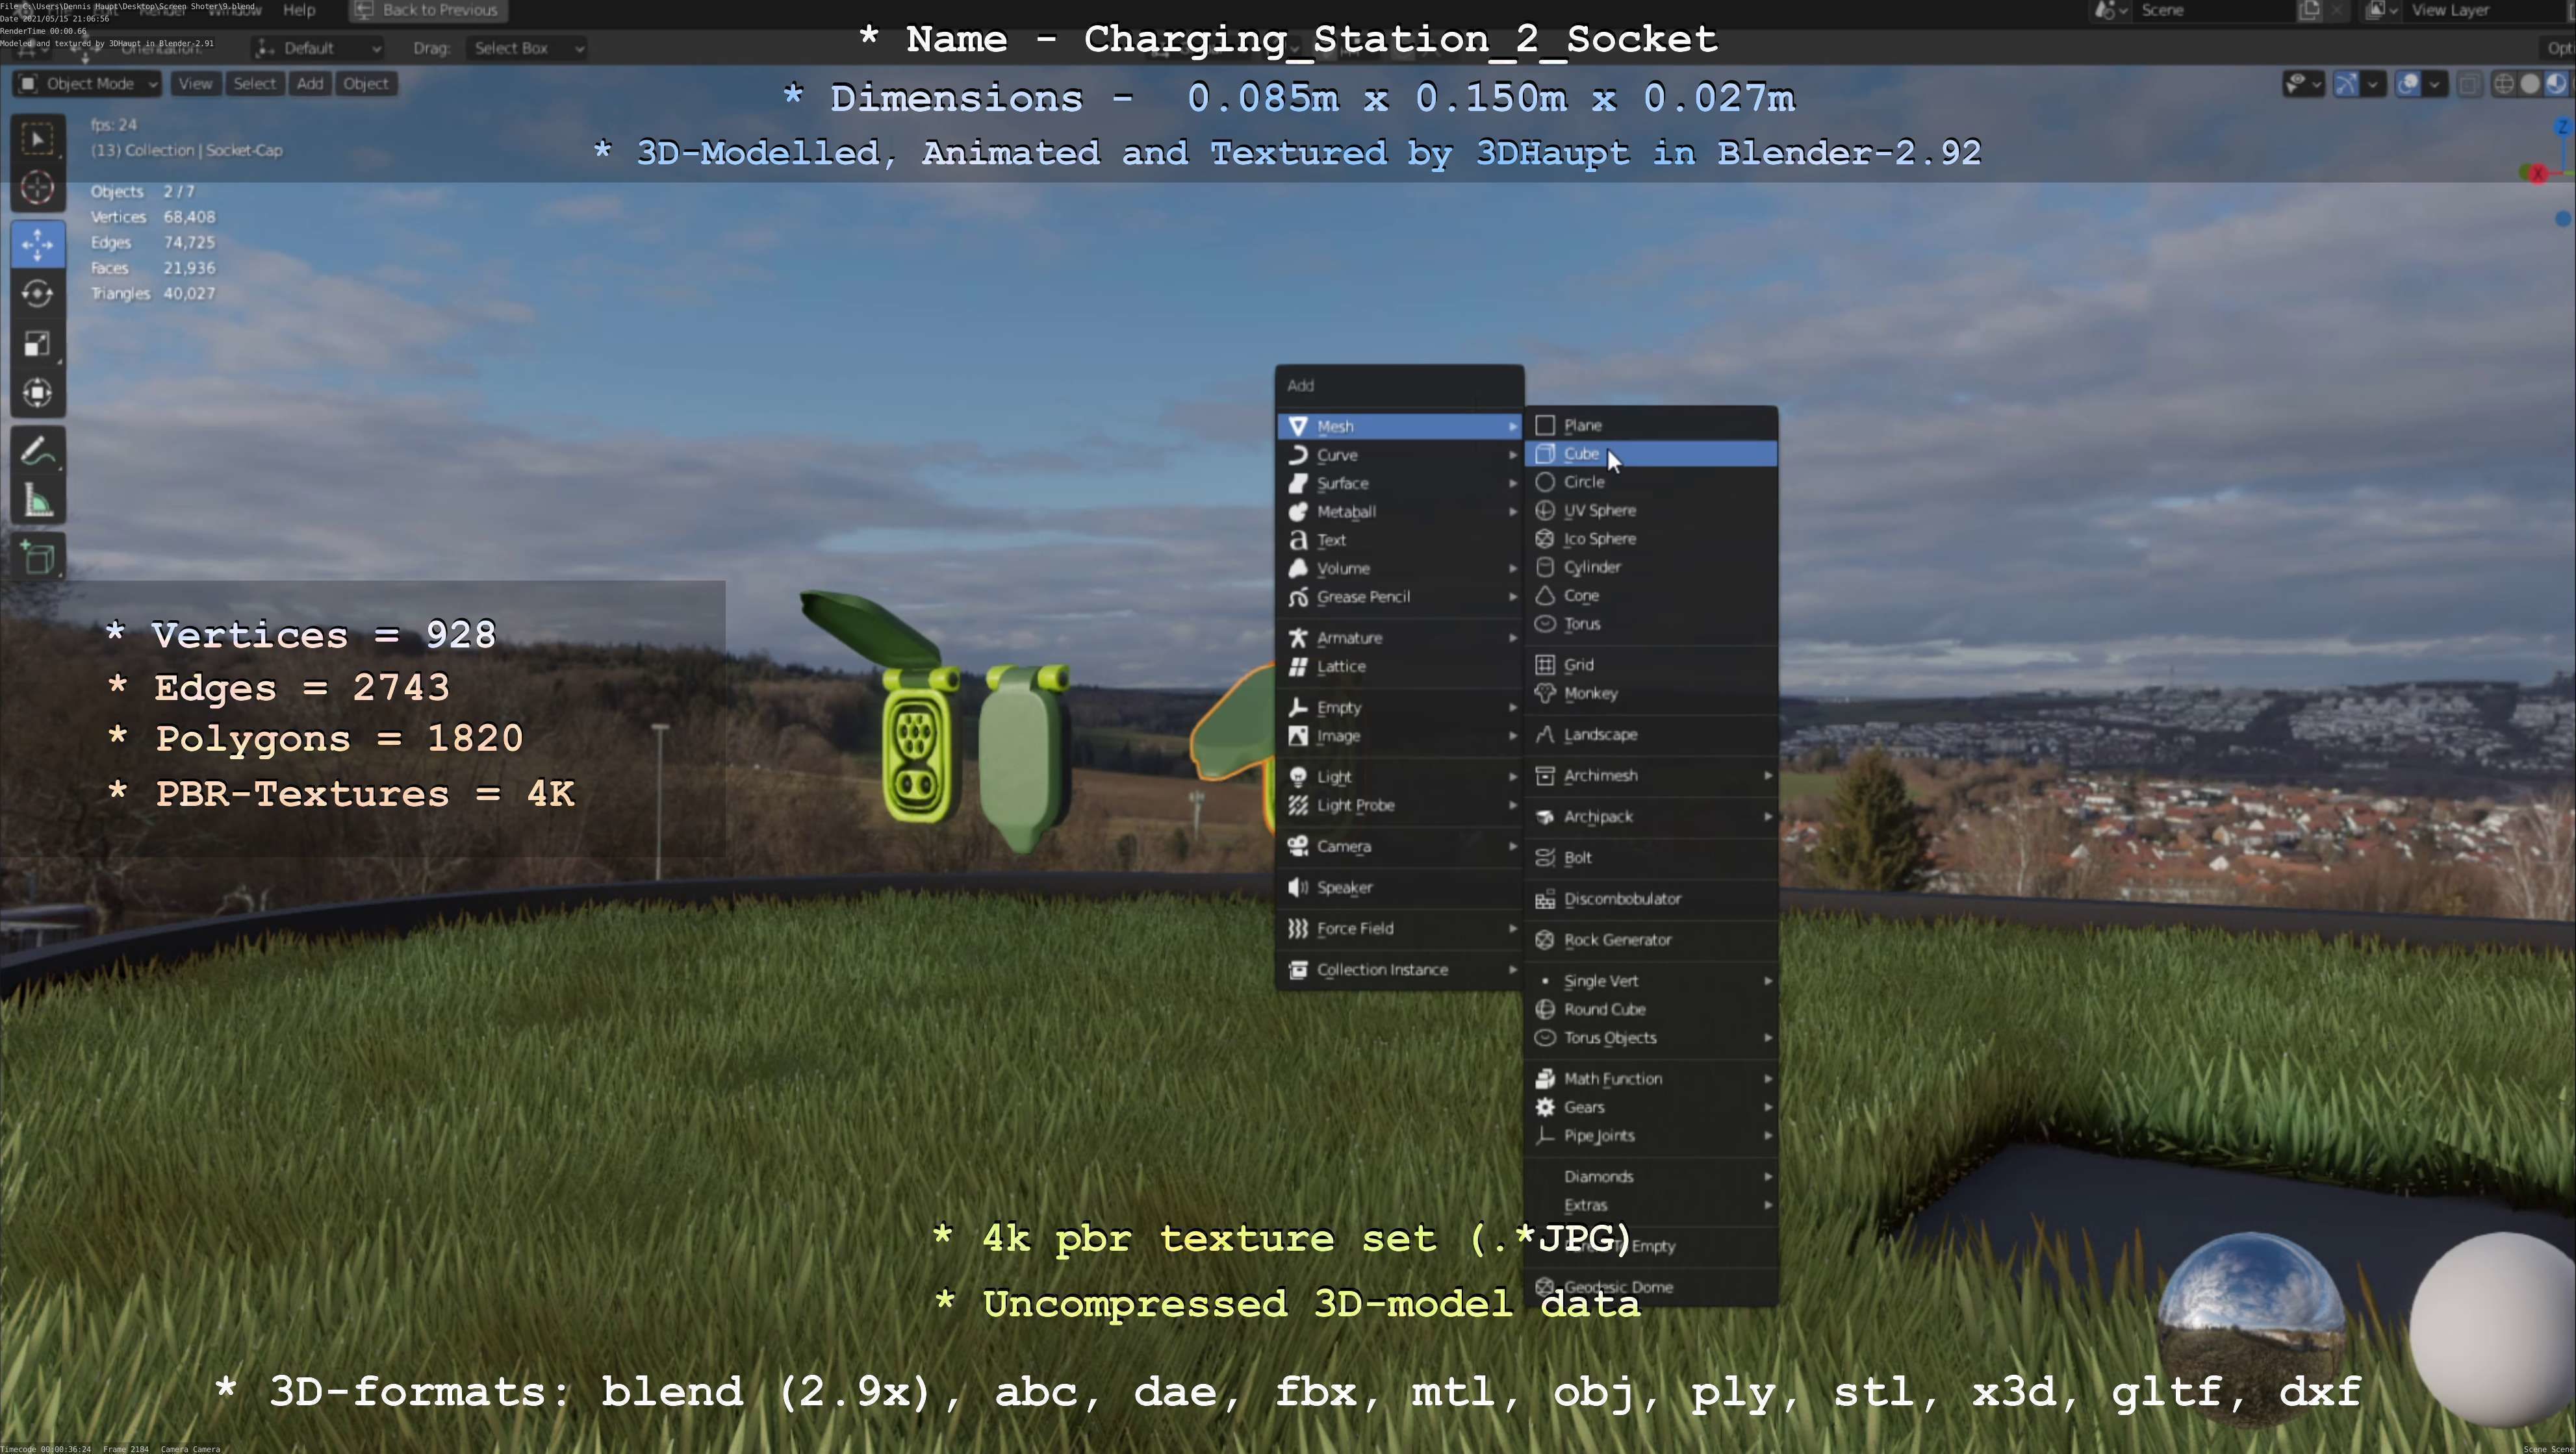Select the Rotate tool

pyautogui.click(x=37, y=294)
